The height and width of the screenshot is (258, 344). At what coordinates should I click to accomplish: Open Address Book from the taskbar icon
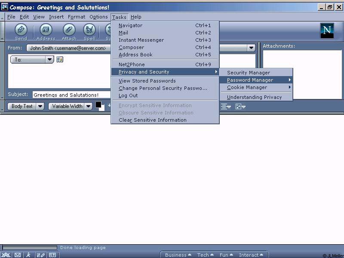[52, 255]
